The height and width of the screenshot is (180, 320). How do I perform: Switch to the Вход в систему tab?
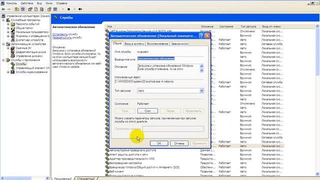(x=134, y=43)
